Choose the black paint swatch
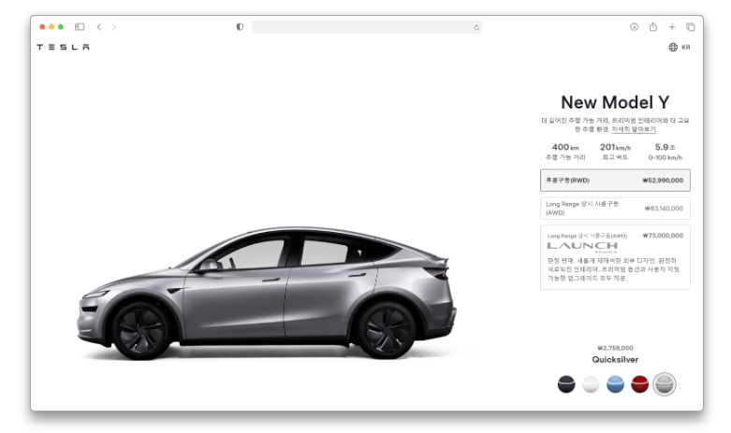Image resolution: width=731 pixels, height=433 pixels. click(x=566, y=384)
